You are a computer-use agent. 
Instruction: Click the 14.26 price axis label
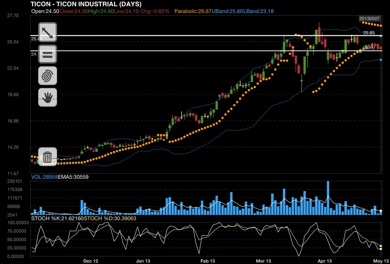[13, 147]
